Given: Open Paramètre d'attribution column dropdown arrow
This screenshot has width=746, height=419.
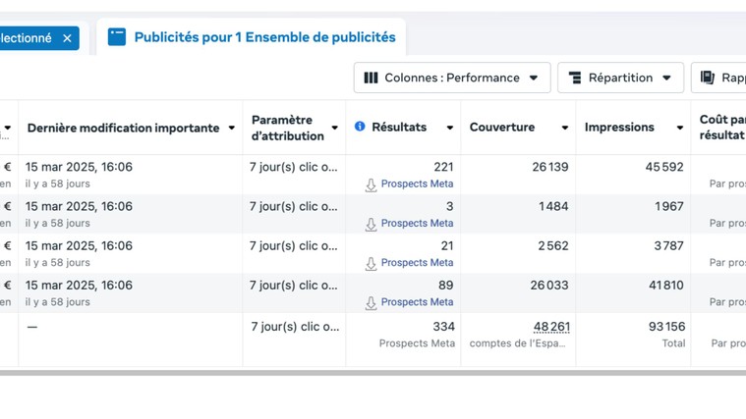Looking at the screenshot, I should click(x=335, y=128).
